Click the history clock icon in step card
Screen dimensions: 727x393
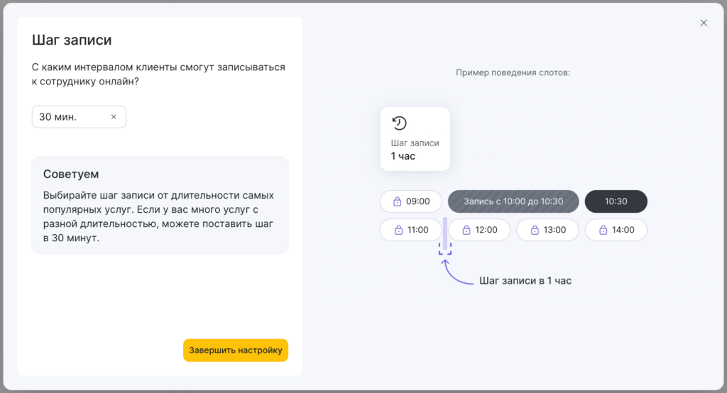[x=400, y=123]
